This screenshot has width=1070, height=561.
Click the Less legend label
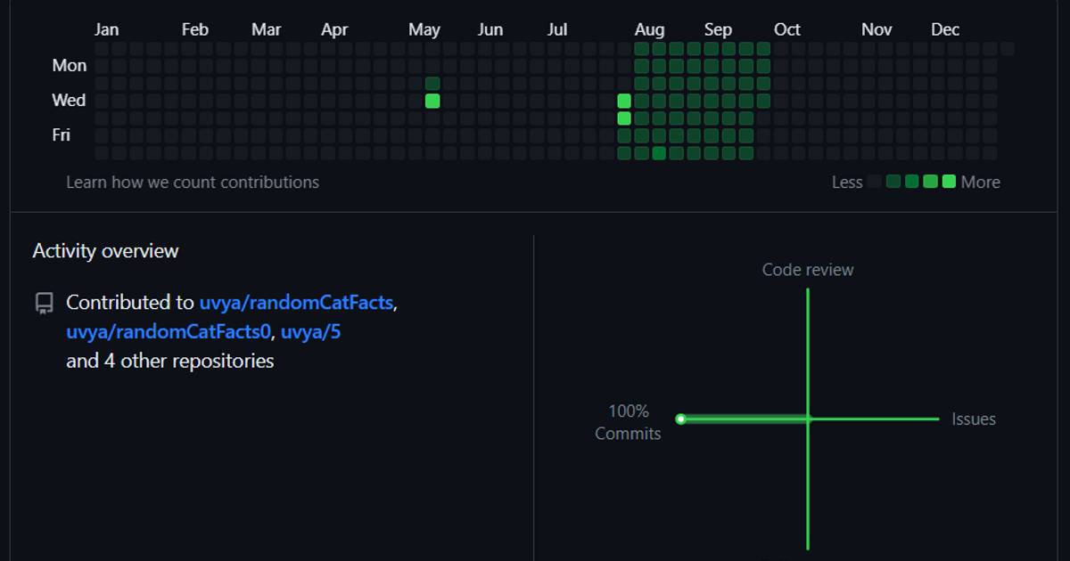(x=847, y=183)
